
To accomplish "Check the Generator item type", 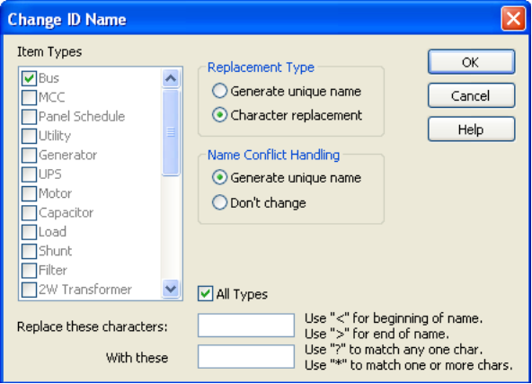I will click(29, 156).
